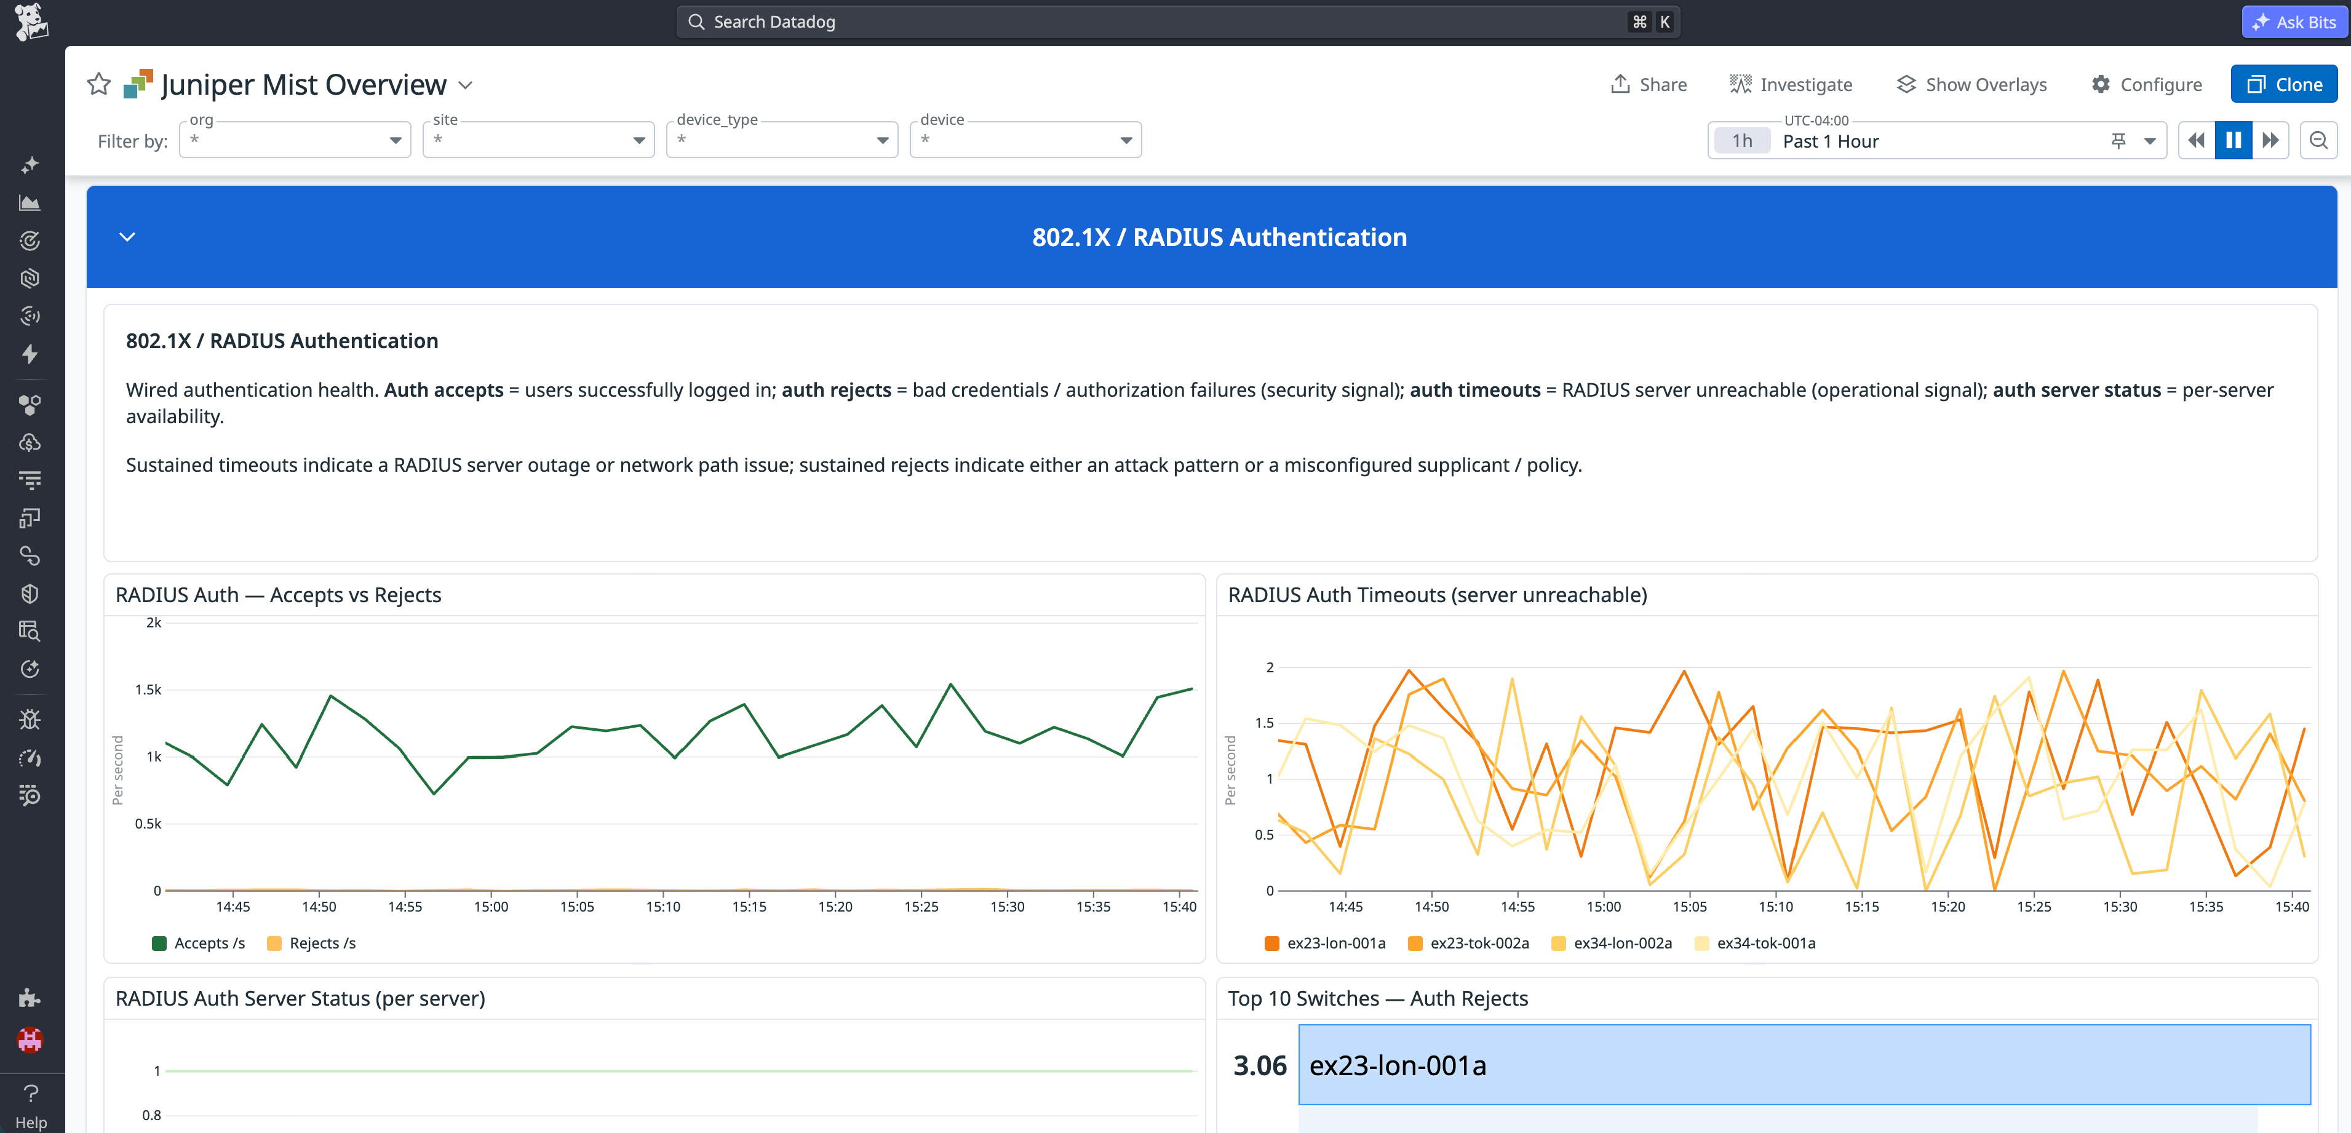Open the device_type filter dropdown

point(782,140)
